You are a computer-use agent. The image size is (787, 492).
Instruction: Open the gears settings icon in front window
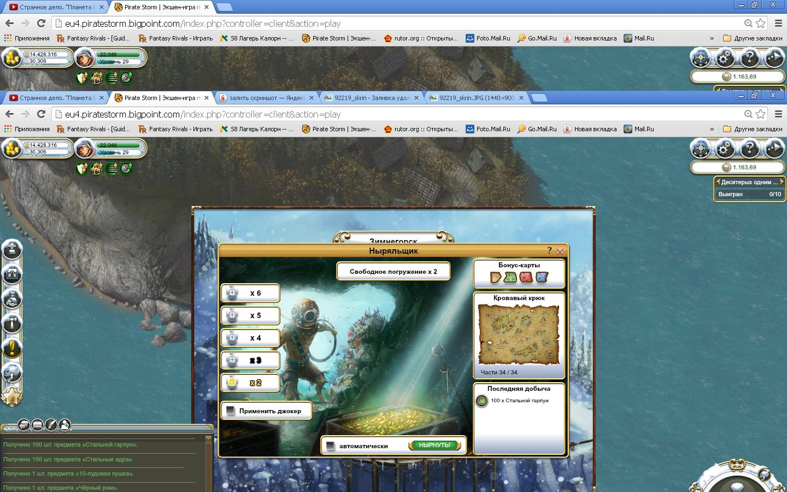[x=725, y=149]
